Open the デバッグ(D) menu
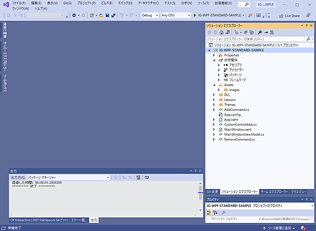 coord(125,3)
